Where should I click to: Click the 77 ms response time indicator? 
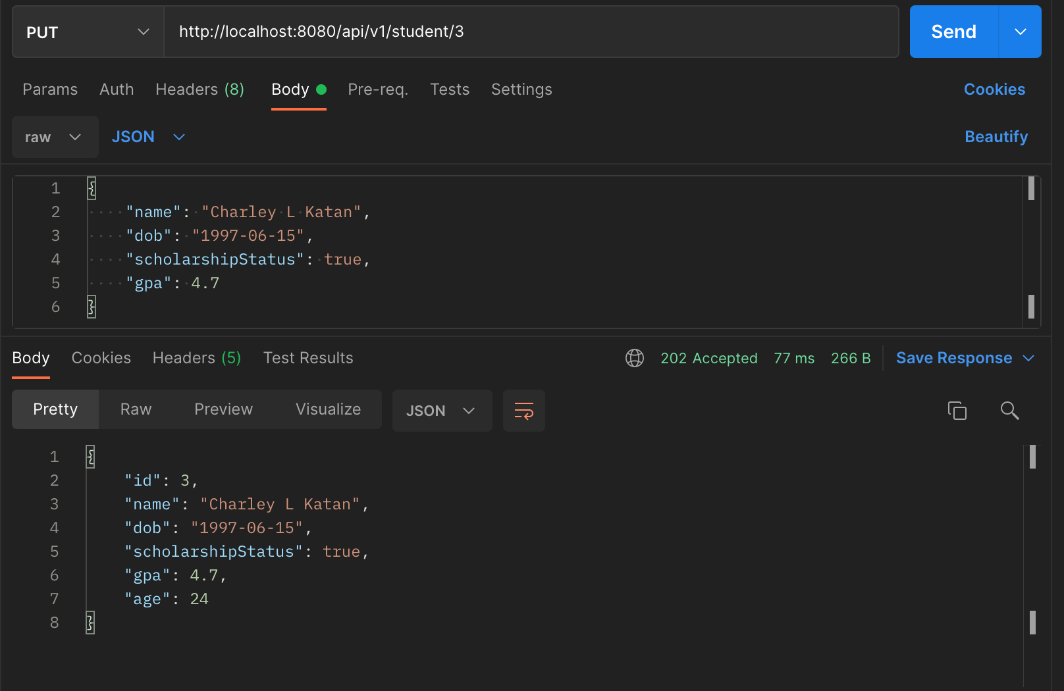point(793,358)
